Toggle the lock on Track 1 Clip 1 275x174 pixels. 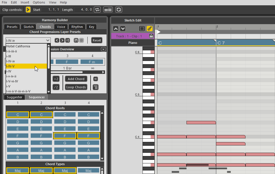[151, 36]
